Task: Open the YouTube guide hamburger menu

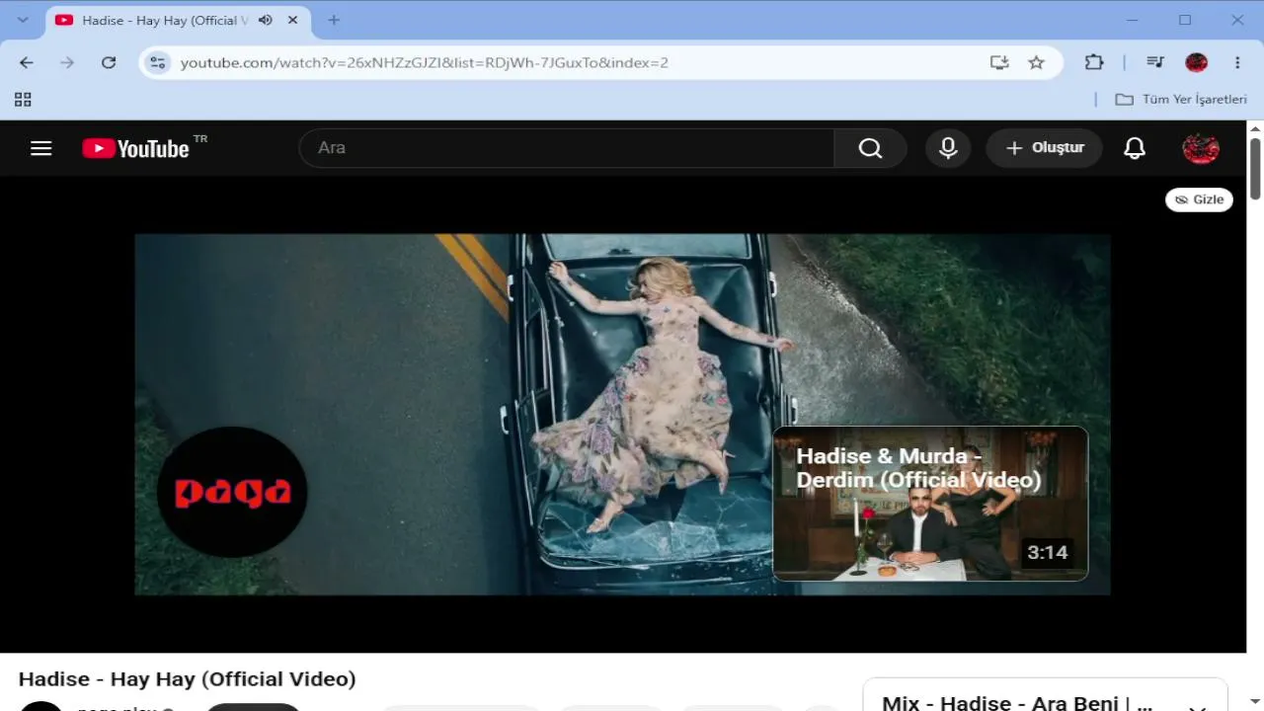Action: pyautogui.click(x=40, y=148)
